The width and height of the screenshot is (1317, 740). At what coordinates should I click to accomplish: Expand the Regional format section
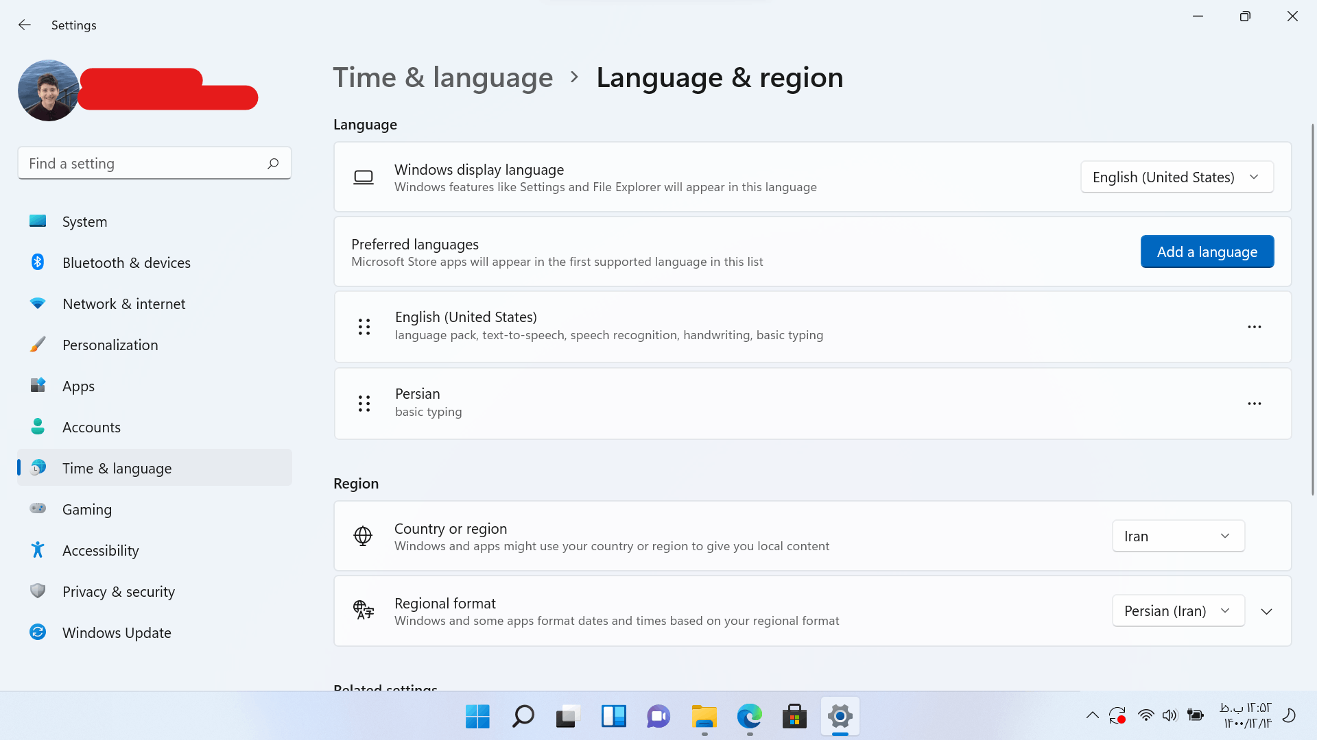[1267, 611]
